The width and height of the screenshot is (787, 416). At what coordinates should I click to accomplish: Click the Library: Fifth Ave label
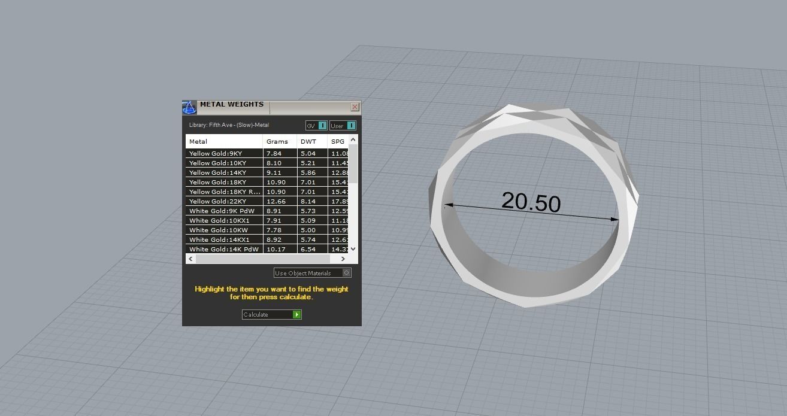tap(229, 125)
